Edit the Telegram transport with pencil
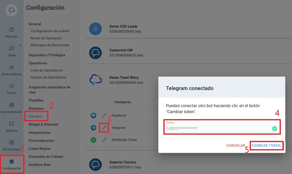 (x=104, y=127)
